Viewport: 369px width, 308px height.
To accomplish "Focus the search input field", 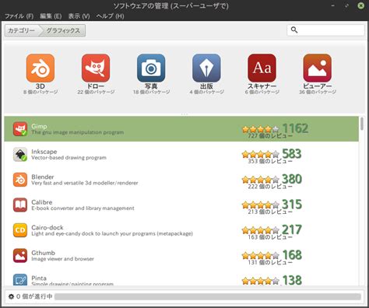I will [x=325, y=30].
